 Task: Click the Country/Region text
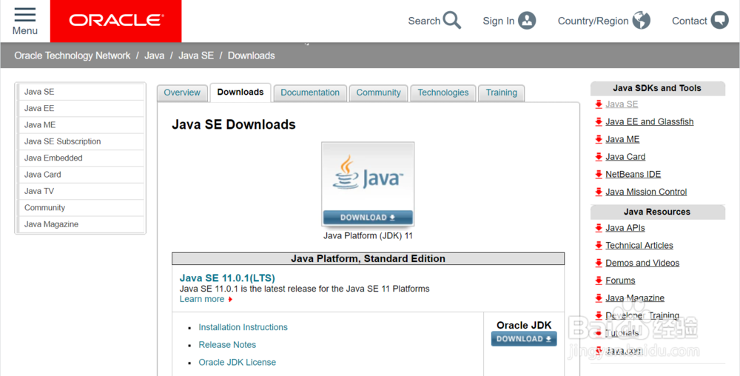pos(593,21)
